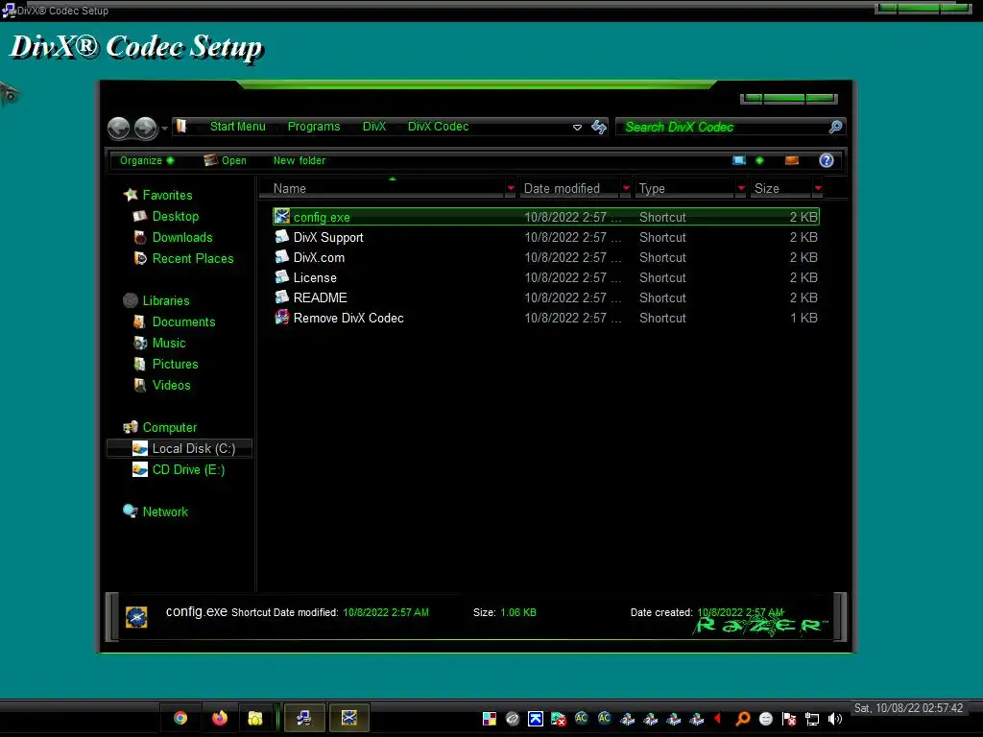Open the volume speaker tray icon
Screen dimensions: 983x737
click(x=835, y=719)
